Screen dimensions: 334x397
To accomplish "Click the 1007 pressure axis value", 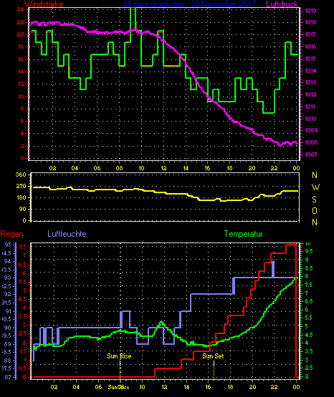I will click(310, 155).
